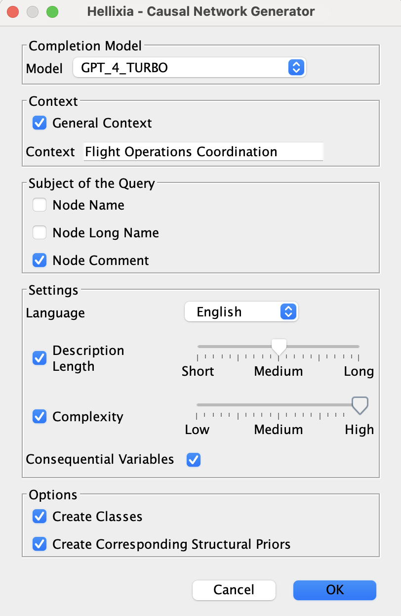Set Description Length slider to Short end

[x=198, y=347]
